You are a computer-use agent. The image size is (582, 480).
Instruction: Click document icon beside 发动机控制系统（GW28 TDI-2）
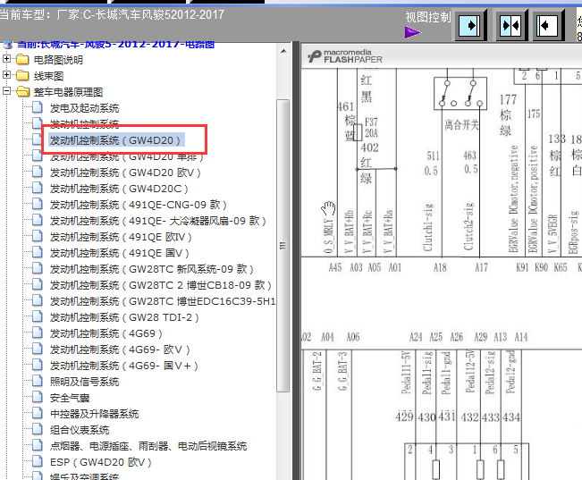(38, 316)
